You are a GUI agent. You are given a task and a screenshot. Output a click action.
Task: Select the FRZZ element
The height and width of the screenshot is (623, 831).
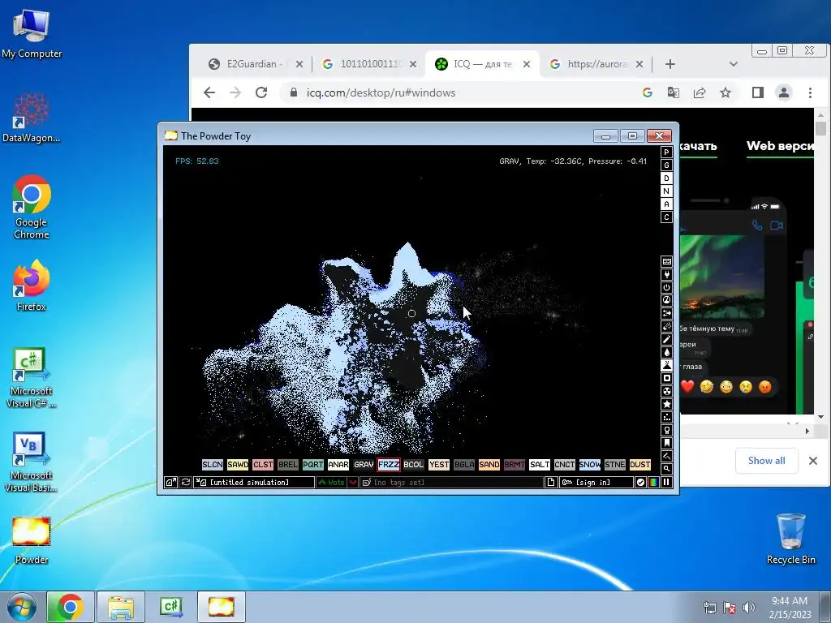pyautogui.click(x=389, y=465)
